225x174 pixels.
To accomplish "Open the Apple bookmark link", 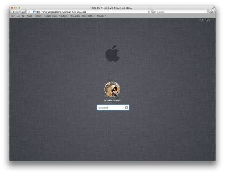I will [30, 16].
